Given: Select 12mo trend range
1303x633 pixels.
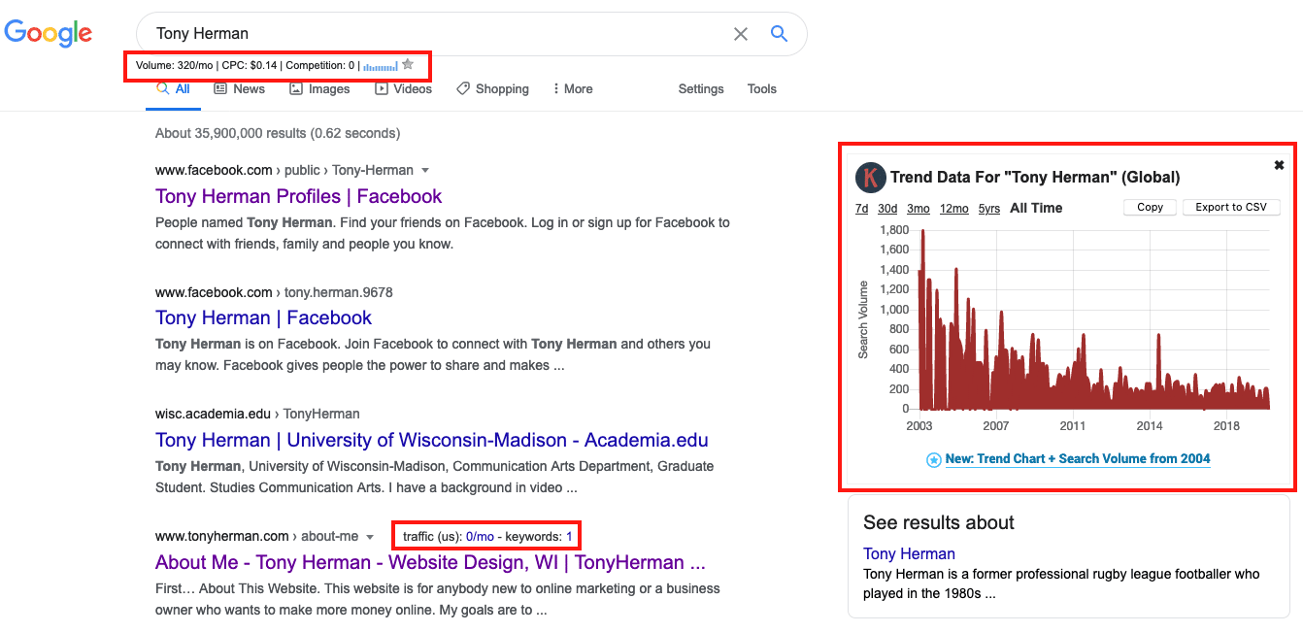Looking at the screenshot, I should click(x=954, y=208).
